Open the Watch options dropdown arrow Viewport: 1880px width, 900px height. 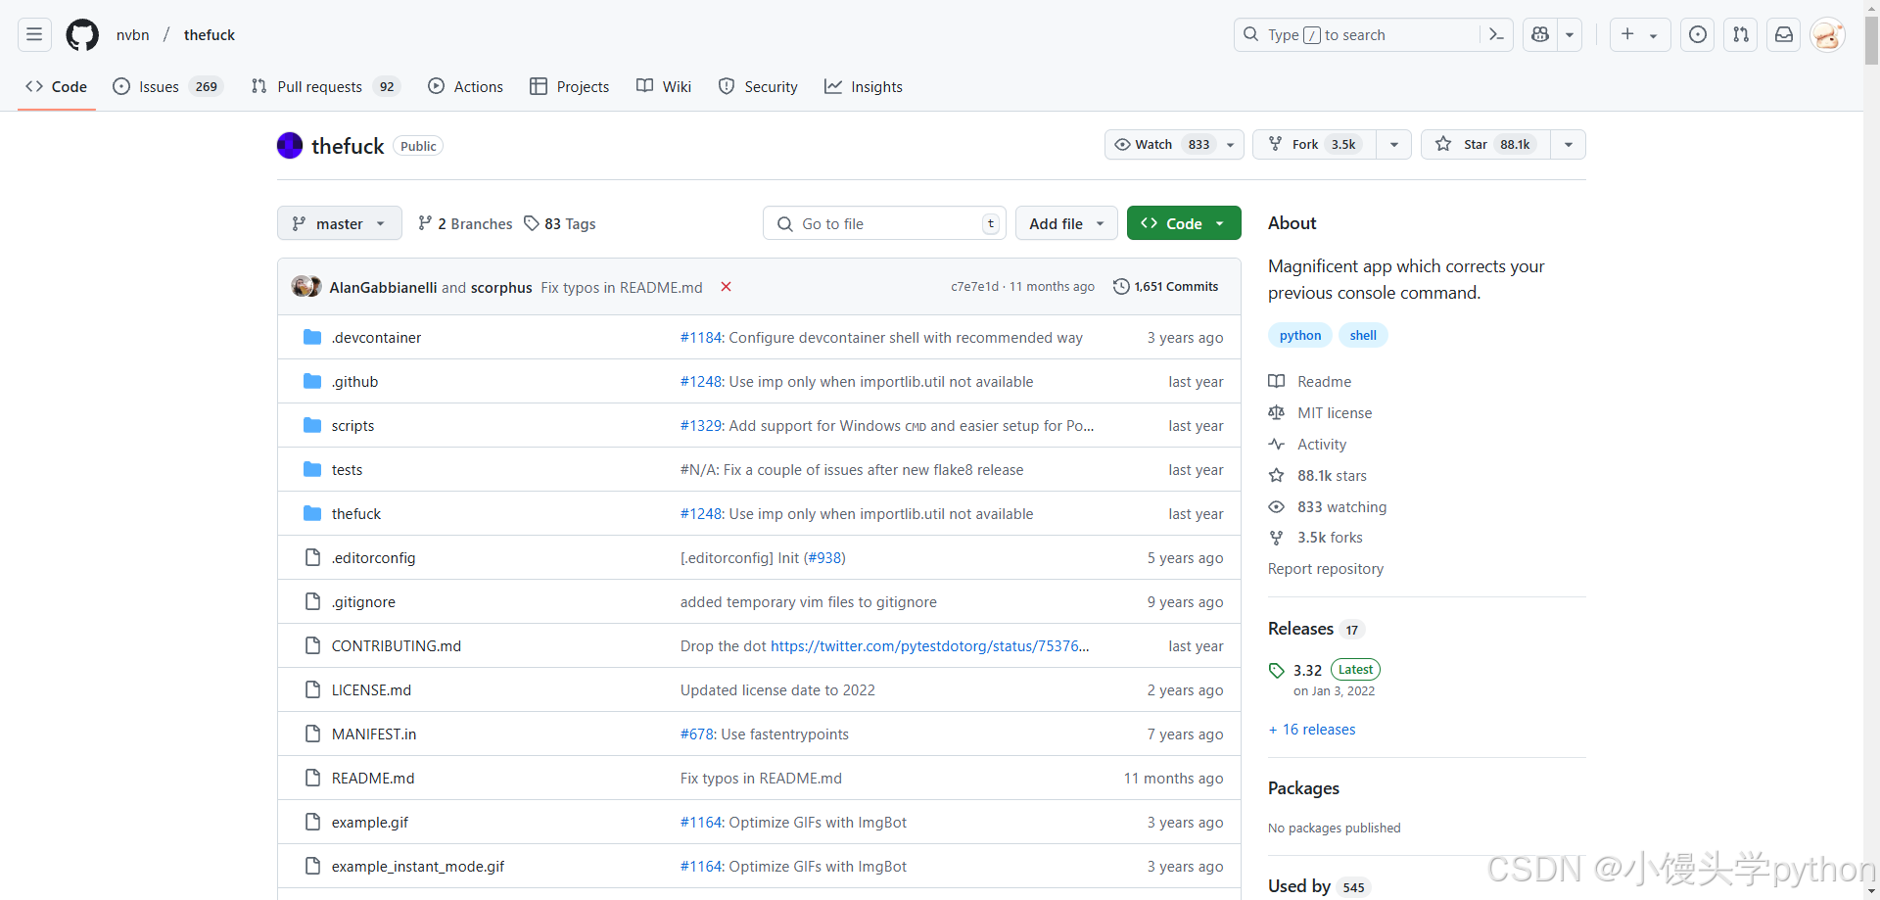click(1231, 145)
